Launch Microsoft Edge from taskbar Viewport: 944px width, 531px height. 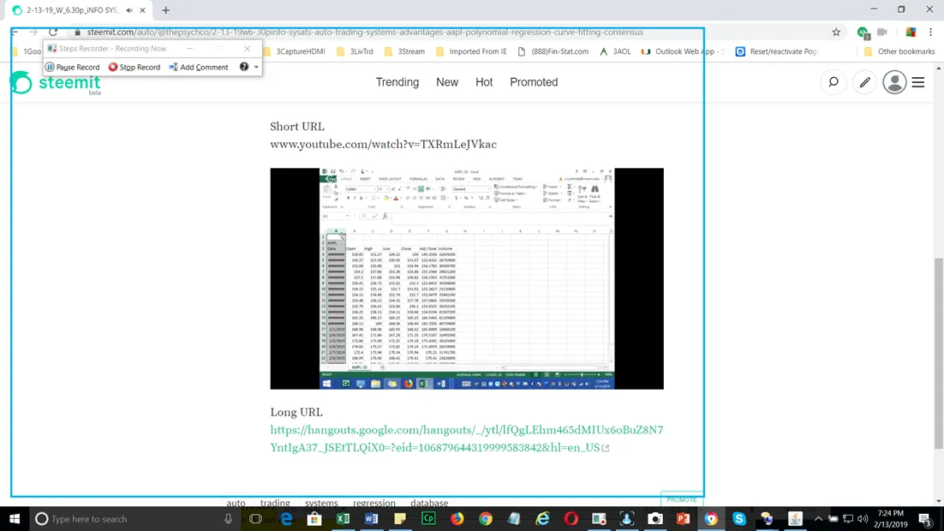point(286,518)
